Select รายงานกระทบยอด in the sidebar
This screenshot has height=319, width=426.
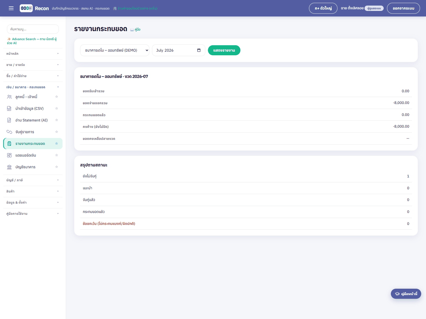pyautogui.click(x=33, y=144)
